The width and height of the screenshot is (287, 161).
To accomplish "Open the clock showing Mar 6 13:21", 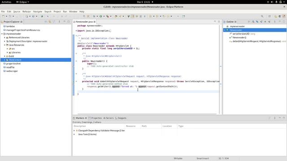I will coord(143,2).
